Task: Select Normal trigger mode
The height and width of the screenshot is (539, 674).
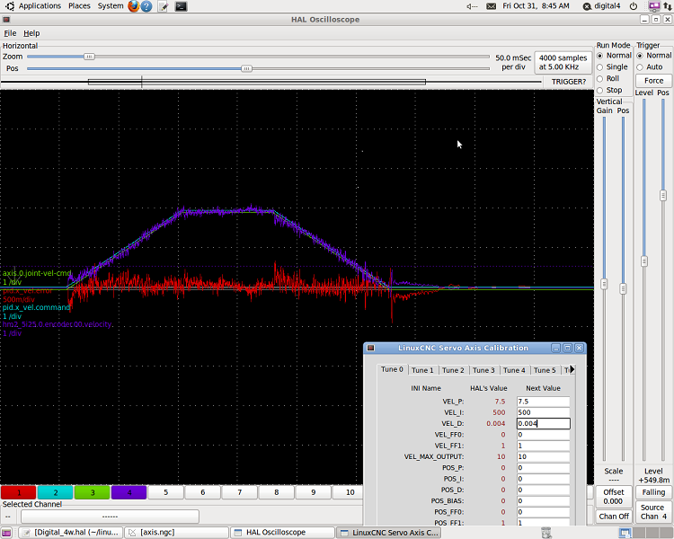Action: [x=640, y=56]
